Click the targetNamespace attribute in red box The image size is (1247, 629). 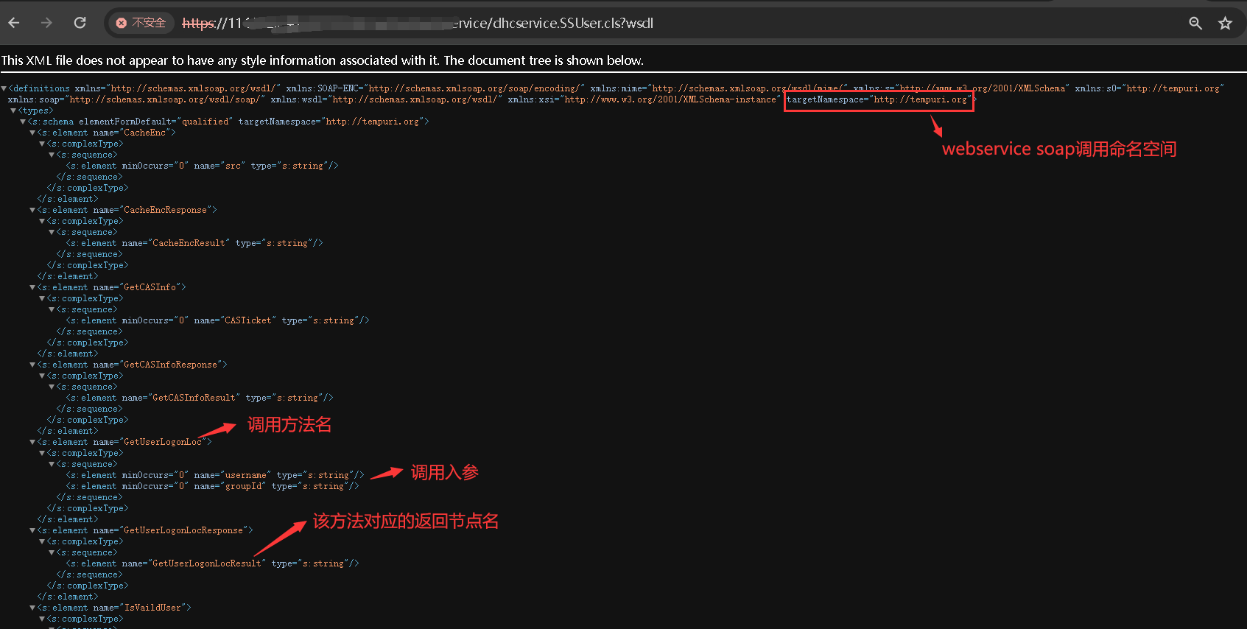tap(878, 100)
